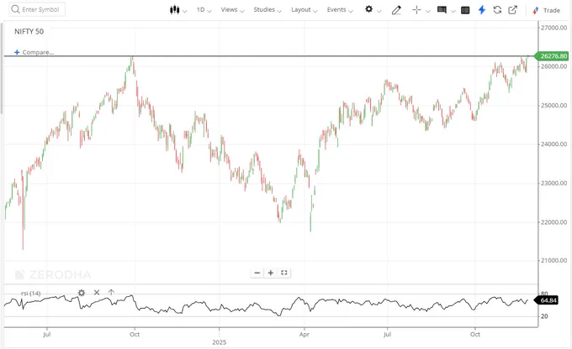Click the tooltip comment icon
572x349 pixels.
coord(442,10)
